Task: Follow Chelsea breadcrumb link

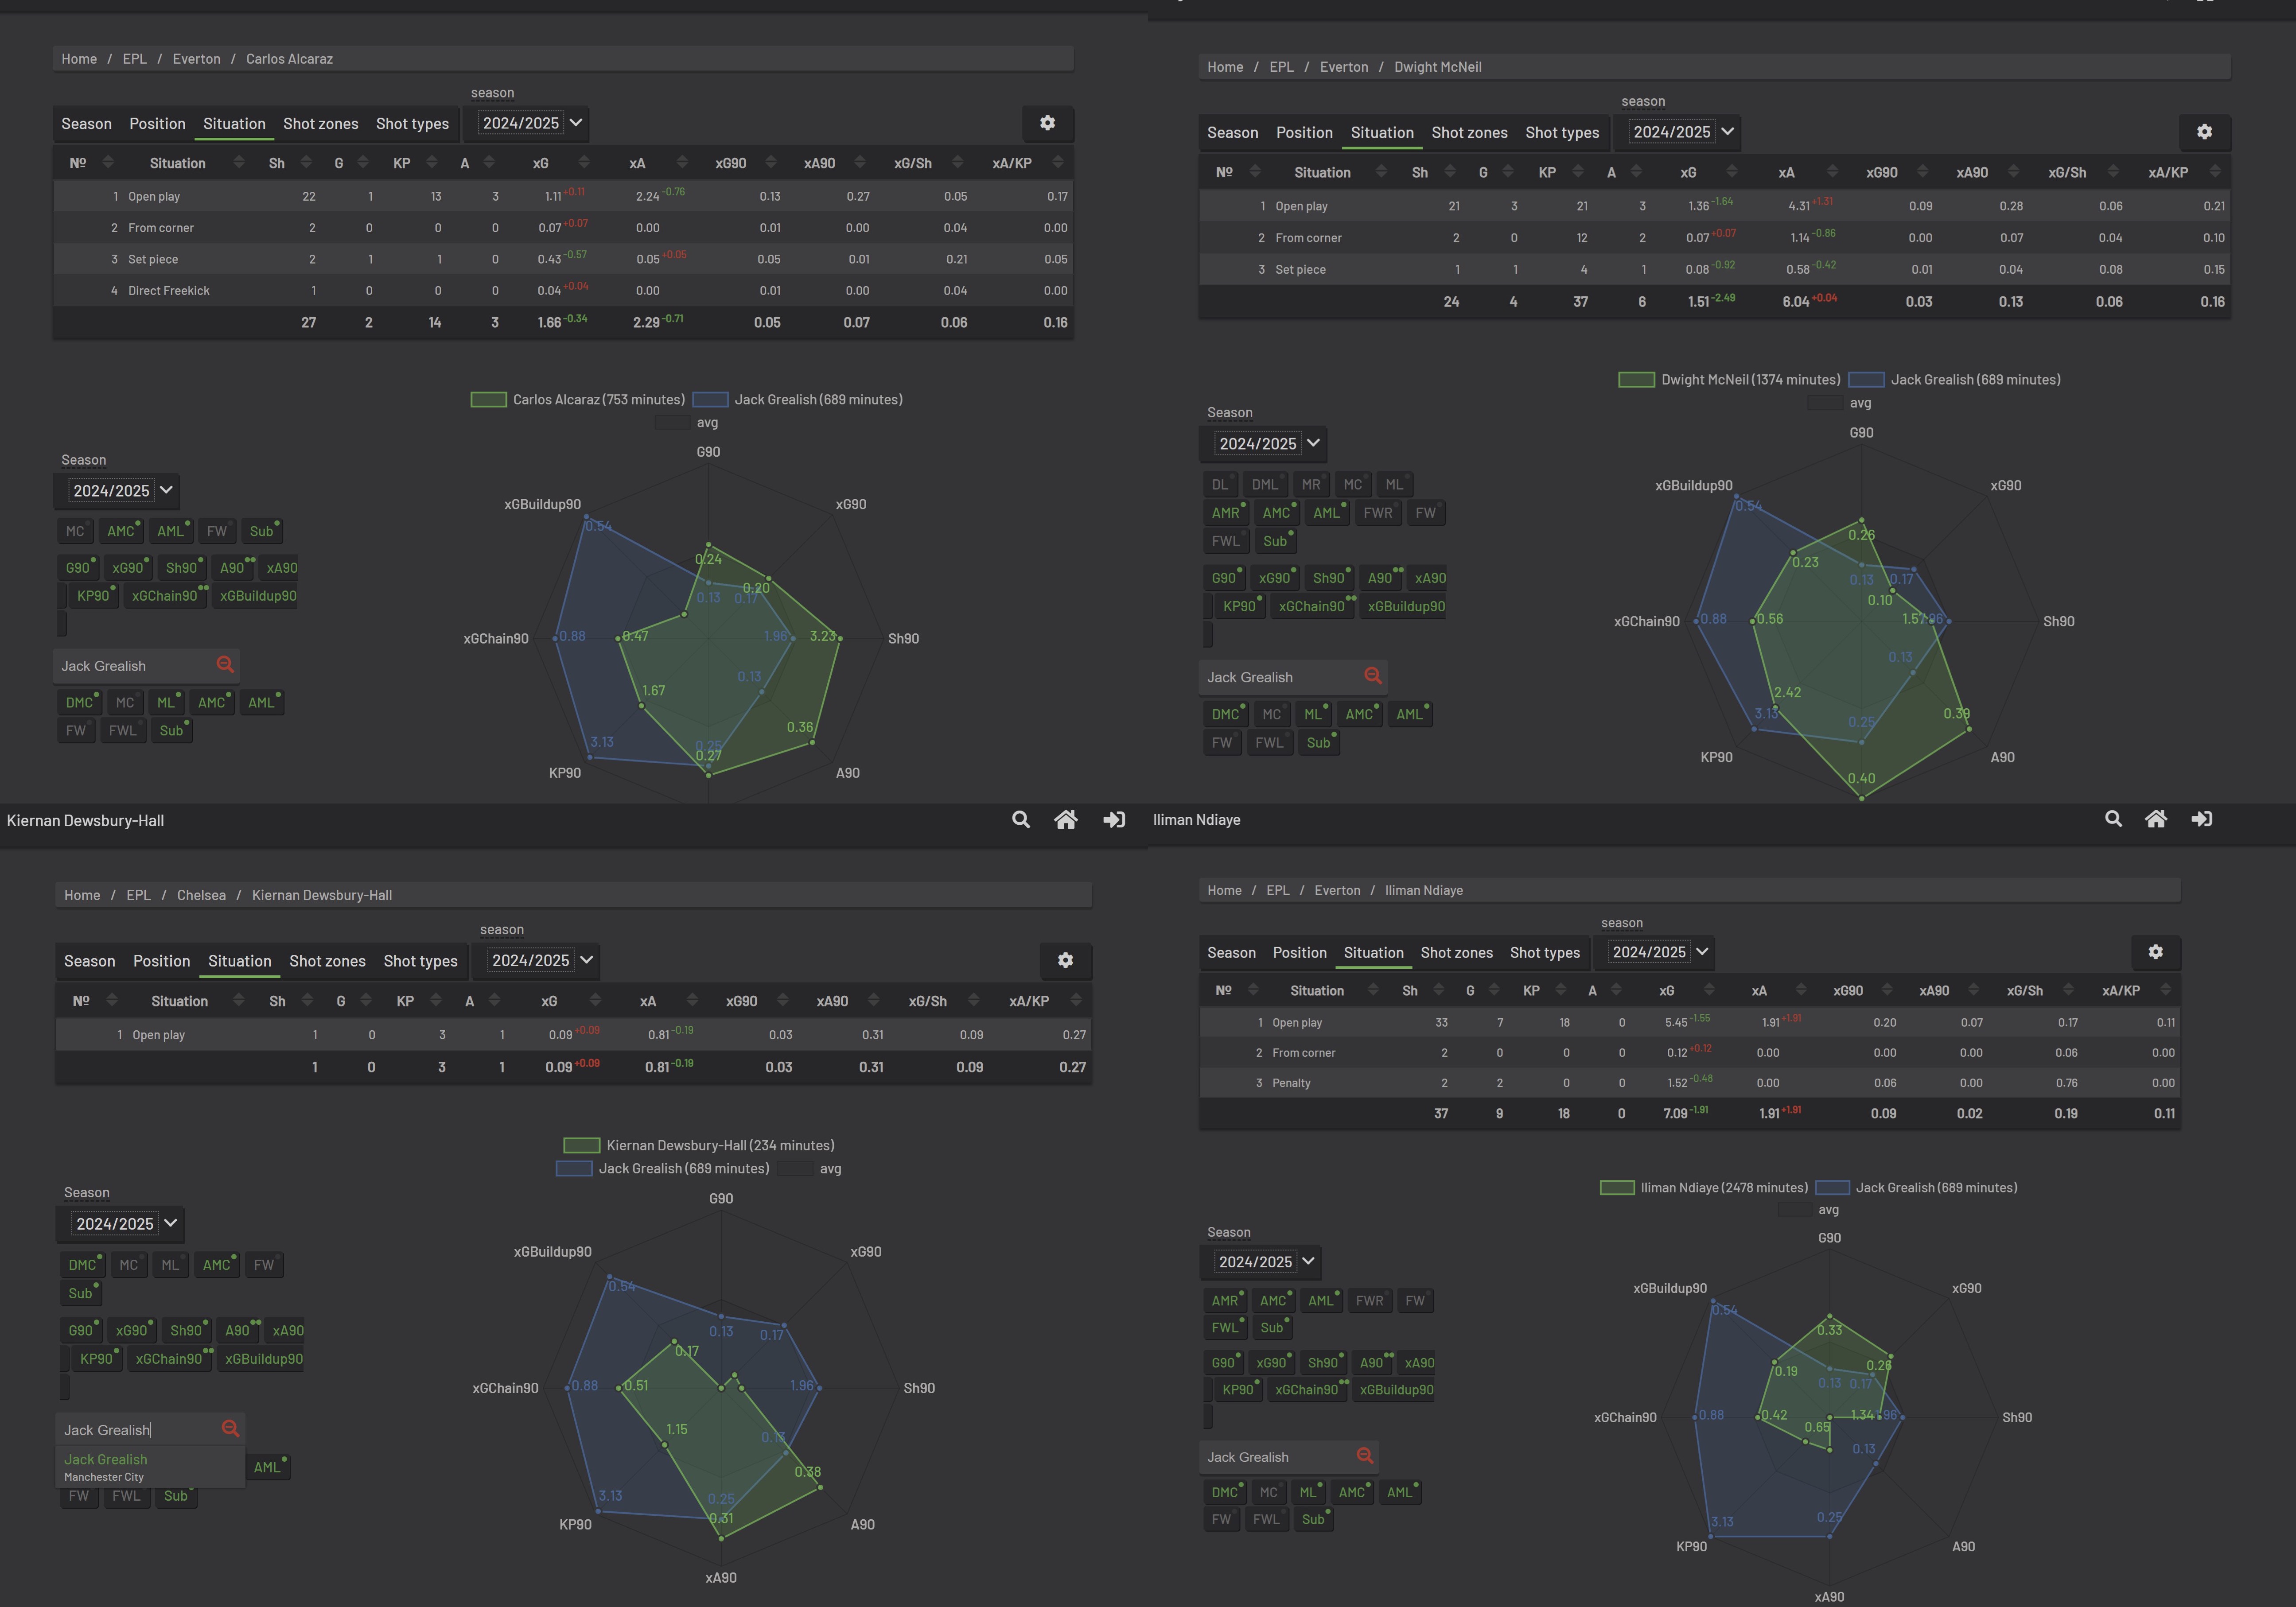Action: tap(201, 895)
